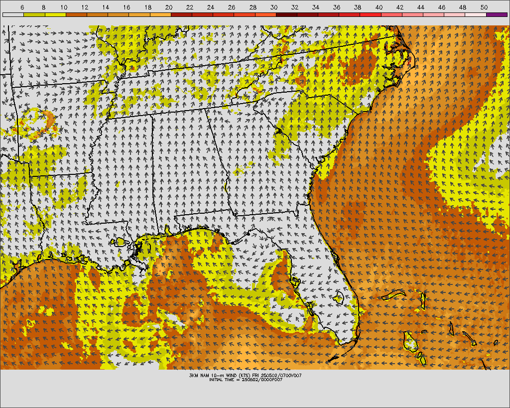Click the legend swatch between 12 and 14
510x408 pixels.
point(97,14)
